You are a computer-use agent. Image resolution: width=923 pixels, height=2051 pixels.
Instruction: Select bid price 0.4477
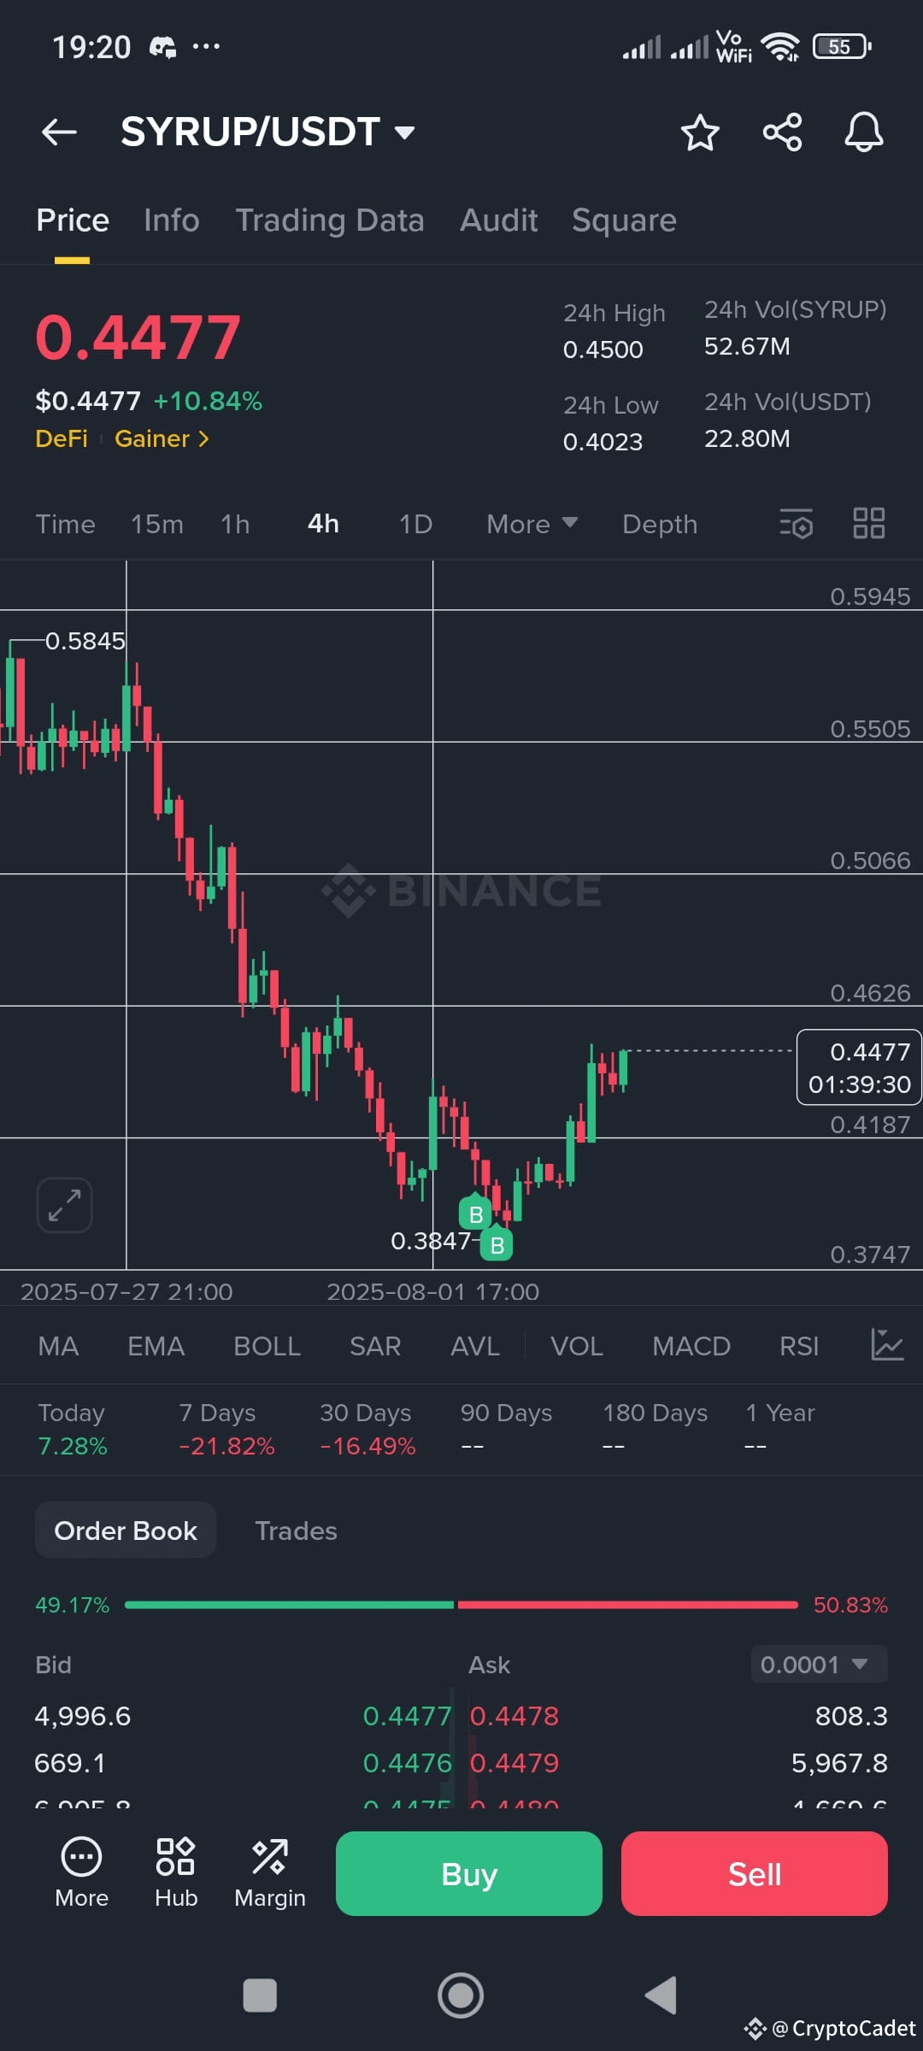tap(407, 1716)
